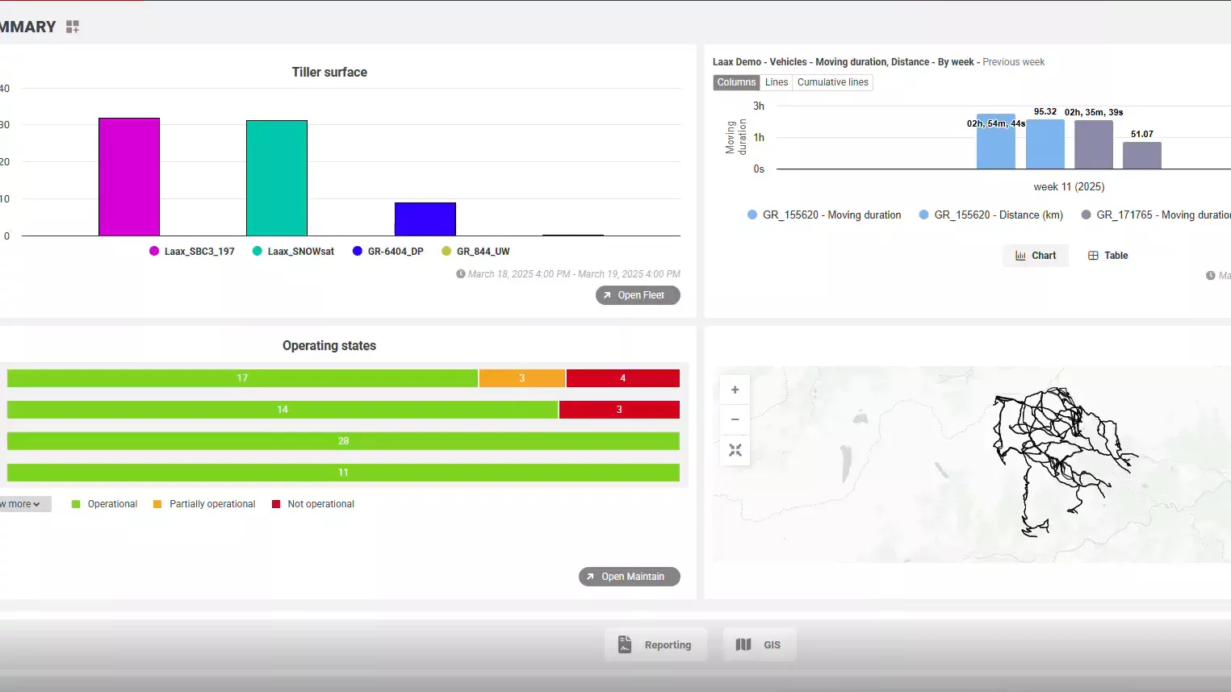The image size is (1231, 692).
Task: Click the Reporting document icon
Action: coord(625,644)
